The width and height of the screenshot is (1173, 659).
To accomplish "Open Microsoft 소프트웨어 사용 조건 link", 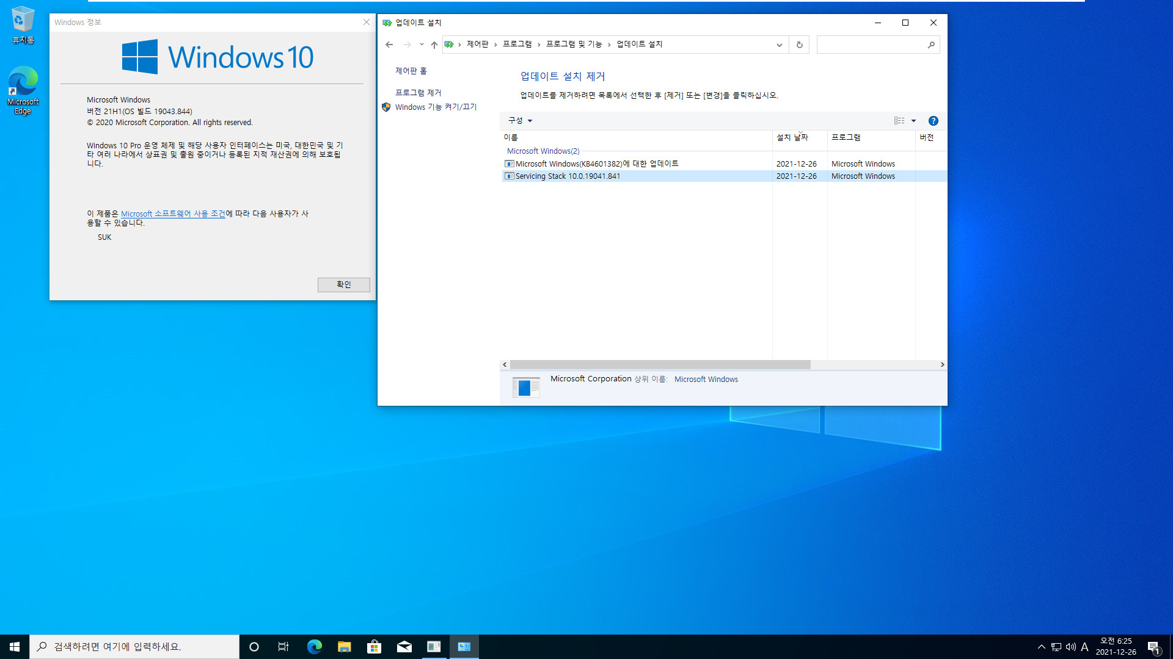I will pyautogui.click(x=173, y=214).
